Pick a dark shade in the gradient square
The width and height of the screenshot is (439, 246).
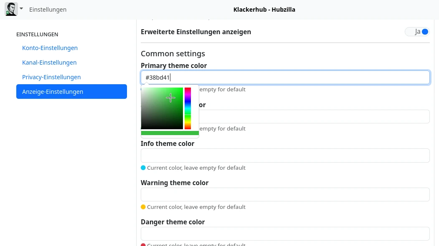tap(150, 123)
